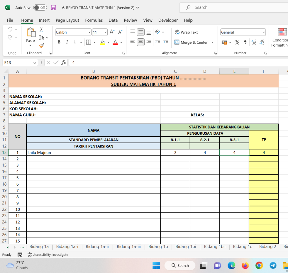Click the Increase Decimal icon
288x273 pixels.
pyautogui.click(x=254, y=42)
